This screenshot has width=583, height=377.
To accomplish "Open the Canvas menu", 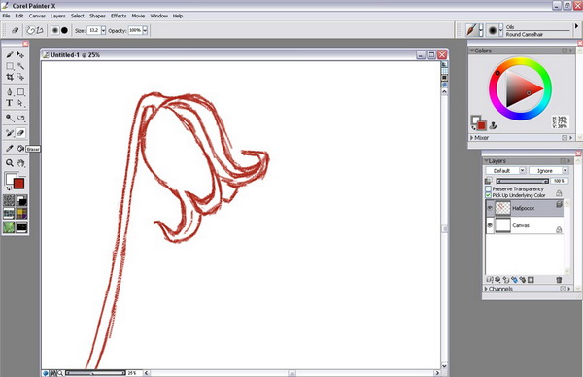I will (x=37, y=16).
